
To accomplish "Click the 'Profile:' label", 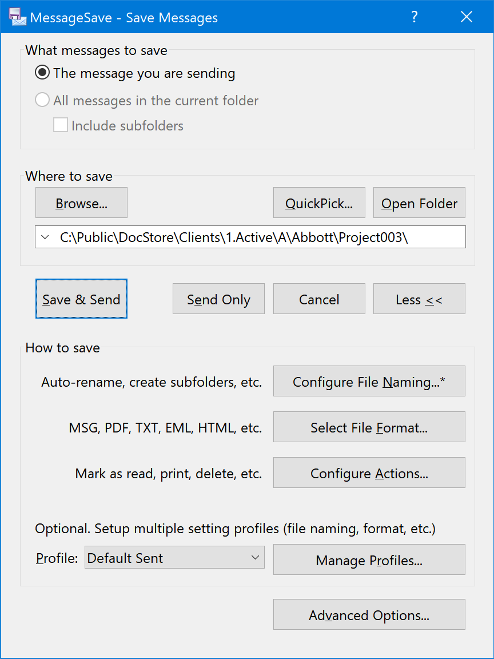I will (x=57, y=558).
